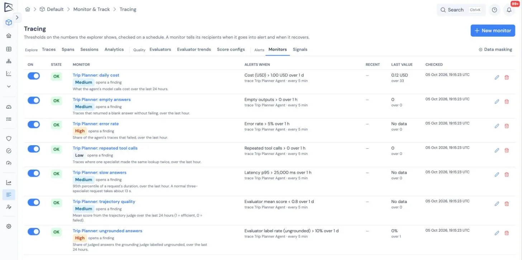Disable the trajectory quality monitor
522x260 pixels.
34,202
